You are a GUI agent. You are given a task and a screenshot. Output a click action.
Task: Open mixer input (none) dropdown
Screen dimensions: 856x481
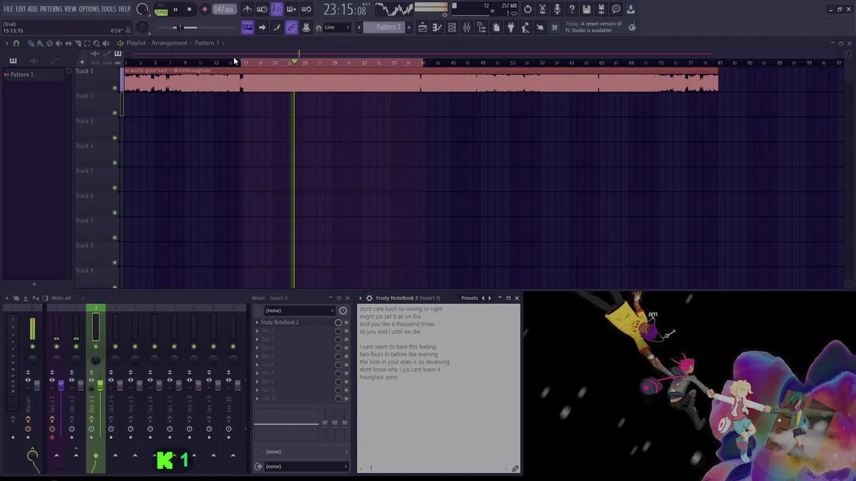tap(299, 311)
